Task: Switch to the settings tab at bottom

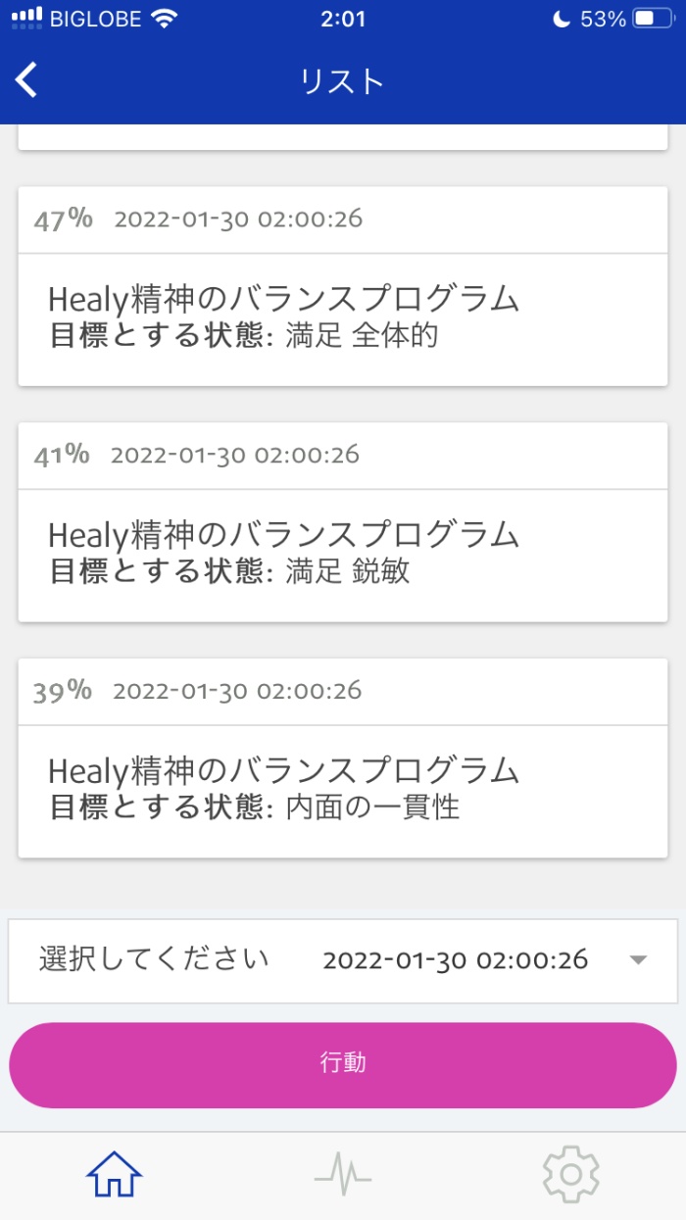Action: pyautogui.click(x=571, y=1173)
